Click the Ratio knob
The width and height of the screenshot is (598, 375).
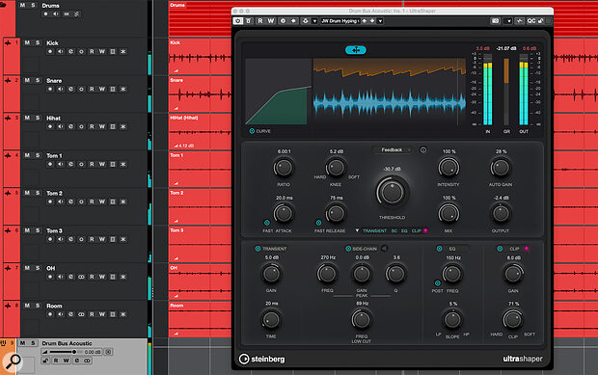(x=284, y=168)
